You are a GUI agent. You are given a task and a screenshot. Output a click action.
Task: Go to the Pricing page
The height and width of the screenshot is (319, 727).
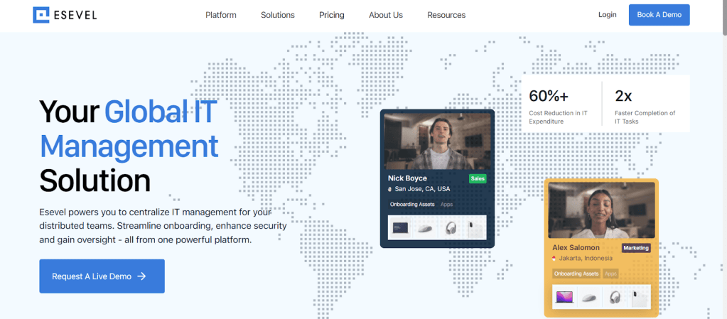tap(331, 15)
